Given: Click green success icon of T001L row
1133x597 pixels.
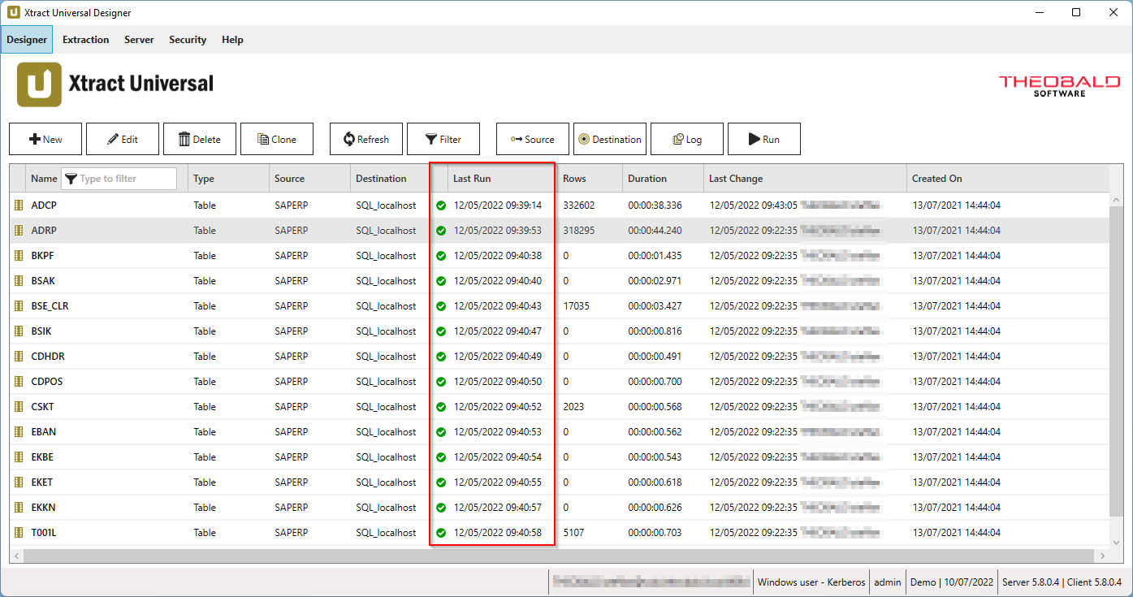Looking at the screenshot, I should [441, 533].
